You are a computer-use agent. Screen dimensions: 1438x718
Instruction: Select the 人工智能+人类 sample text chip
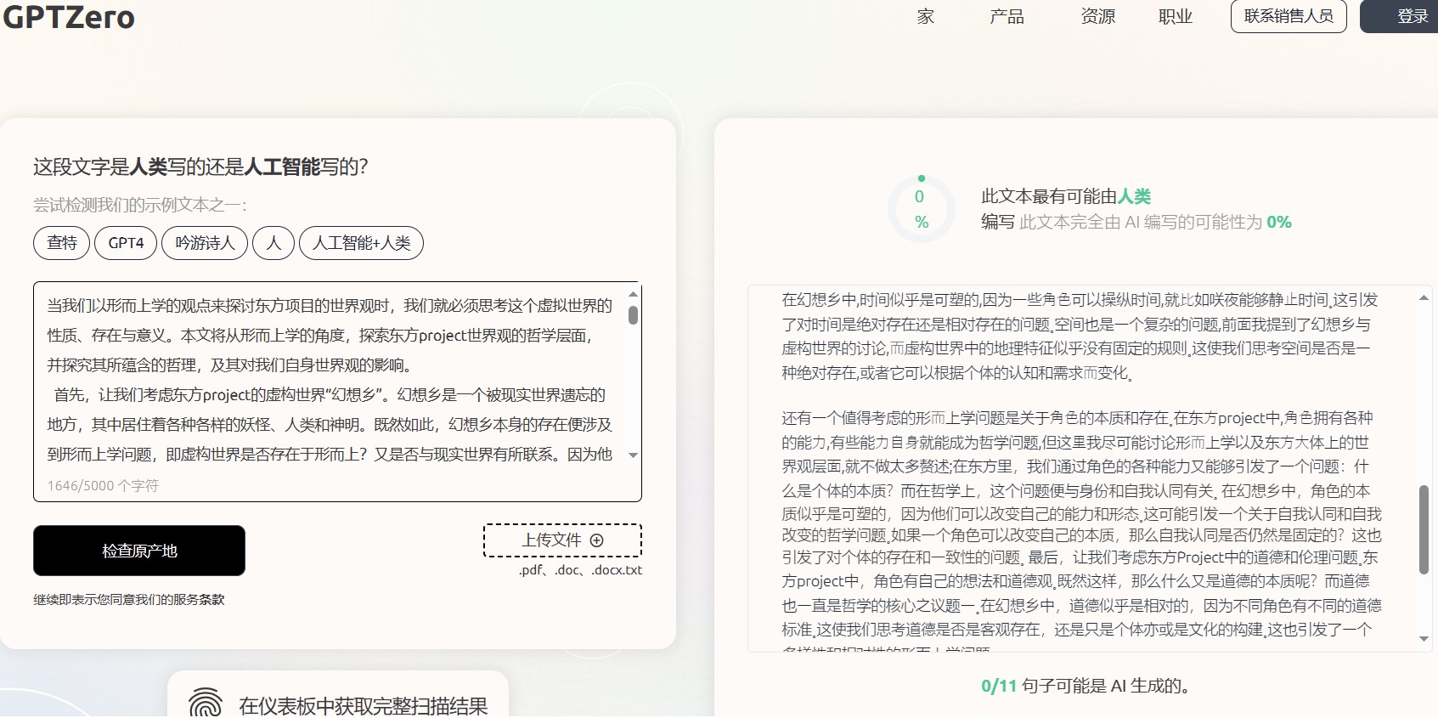(362, 243)
